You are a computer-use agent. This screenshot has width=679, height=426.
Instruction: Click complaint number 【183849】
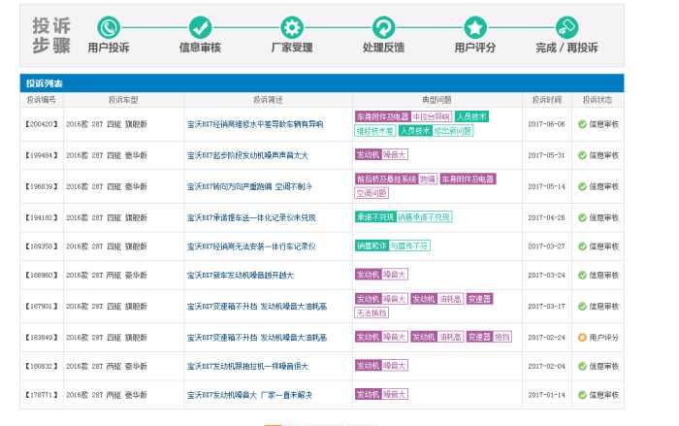click(x=42, y=337)
